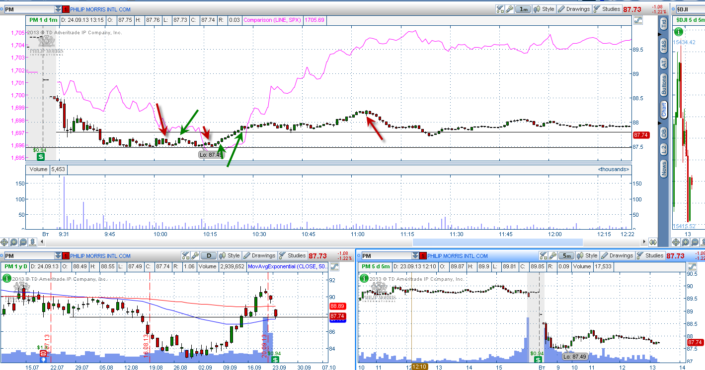Open the Style menu on the PM 5m chart

(587, 256)
